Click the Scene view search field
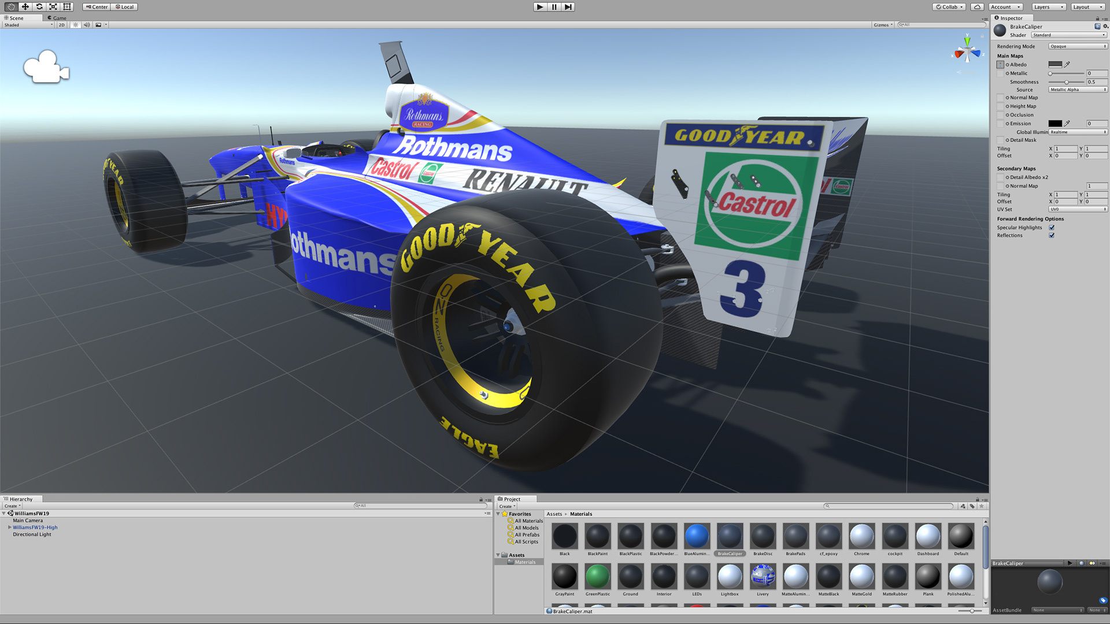1110x624 pixels. click(941, 25)
